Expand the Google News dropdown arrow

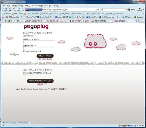[23, 17]
